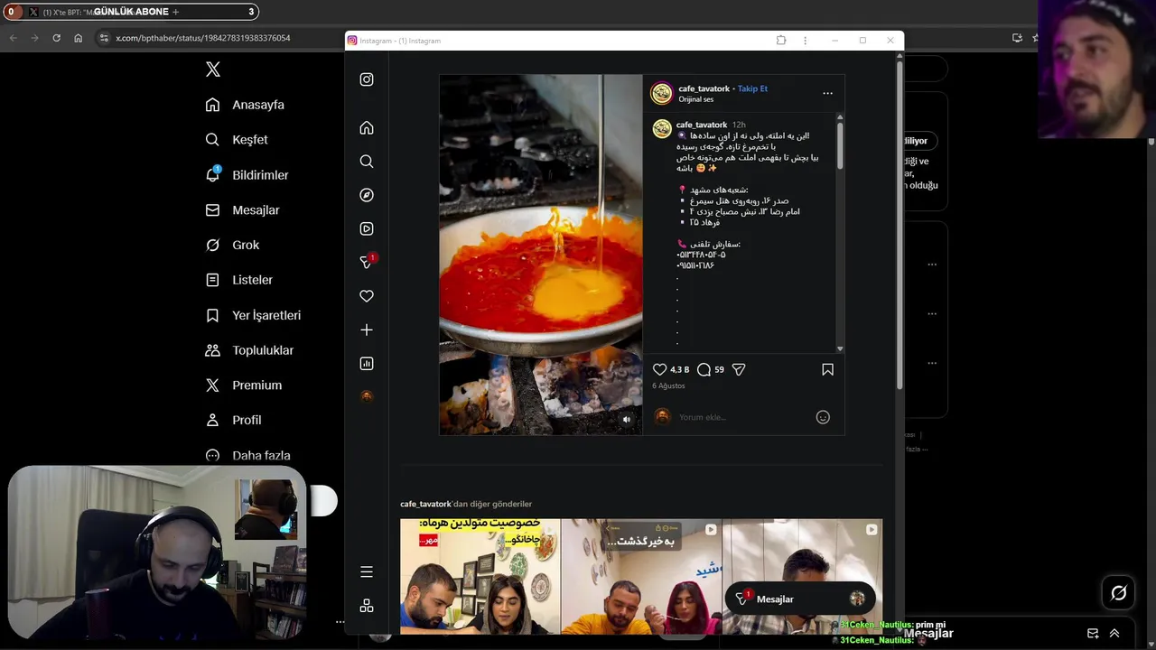Open post options three dots
The width and height of the screenshot is (1156, 650).
pos(827,93)
